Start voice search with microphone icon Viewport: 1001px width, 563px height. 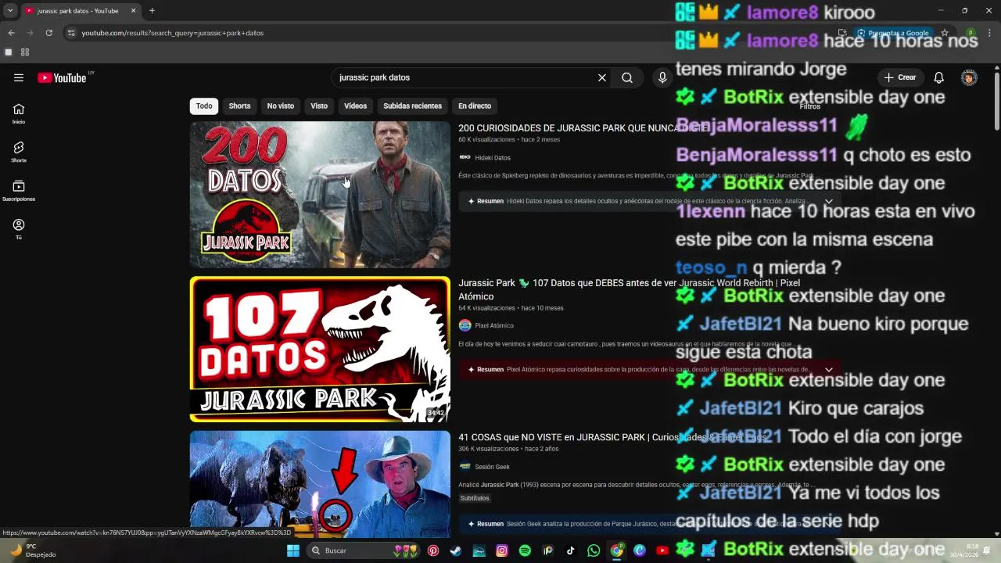pyautogui.click(x=662, y=77)
